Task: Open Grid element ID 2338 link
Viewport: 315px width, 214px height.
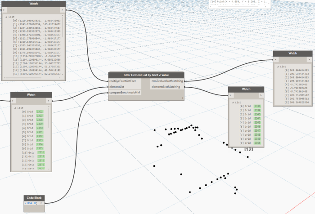Action: [257, 107]
